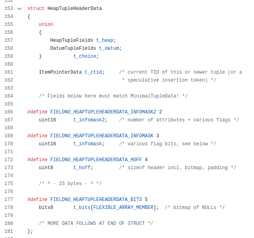Click line number 166 in gutter

(8, 112)
